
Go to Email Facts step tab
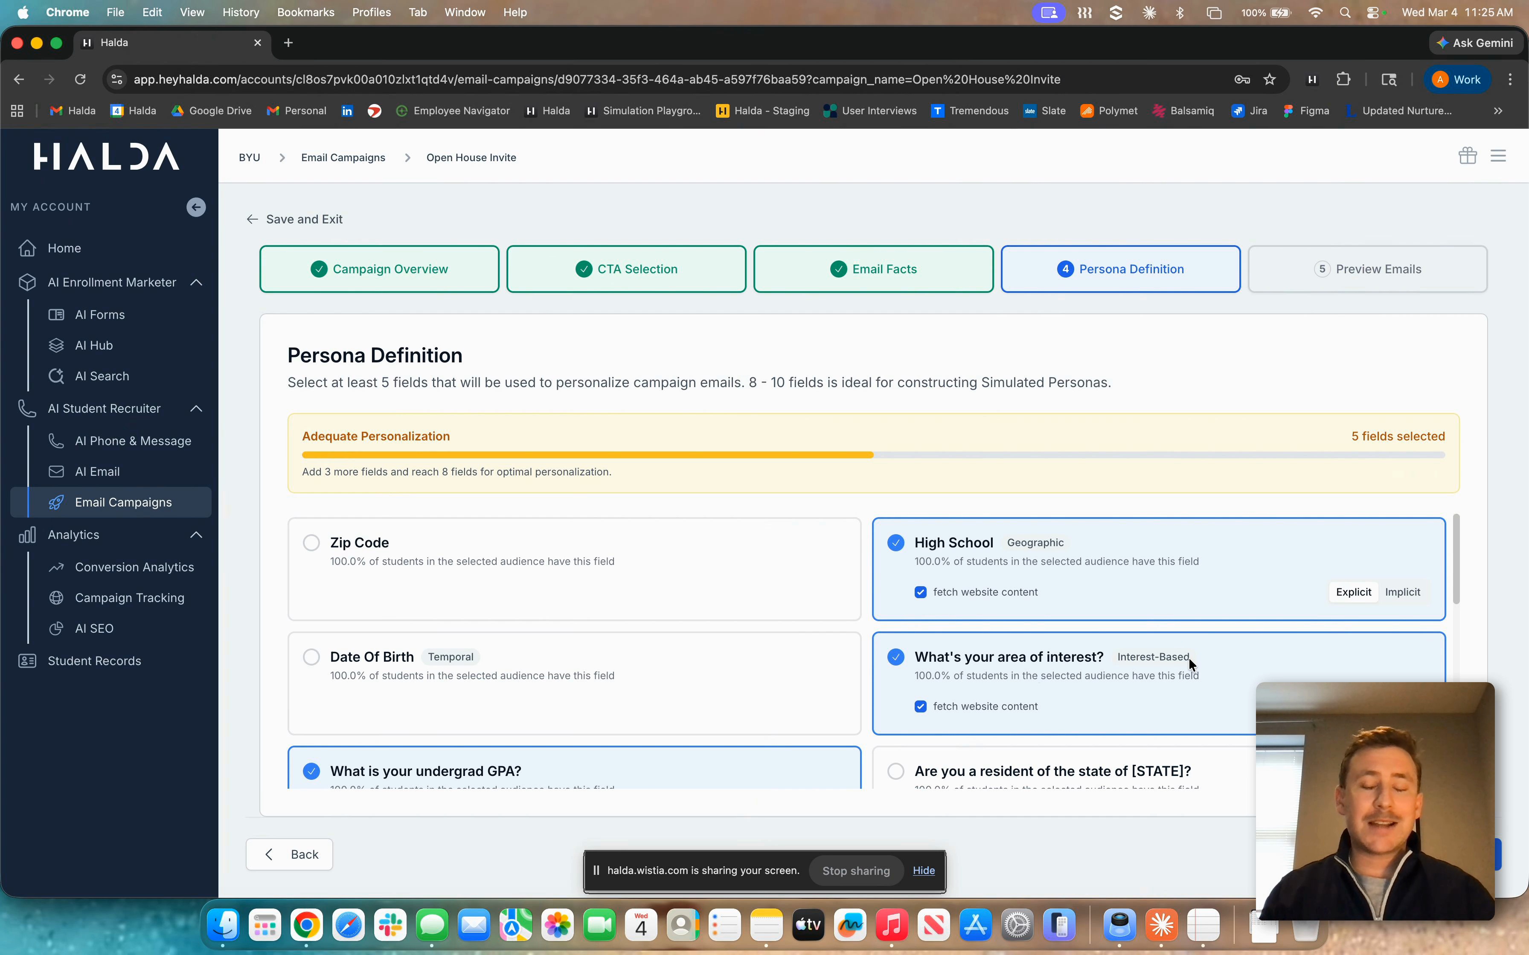[873, 269]
